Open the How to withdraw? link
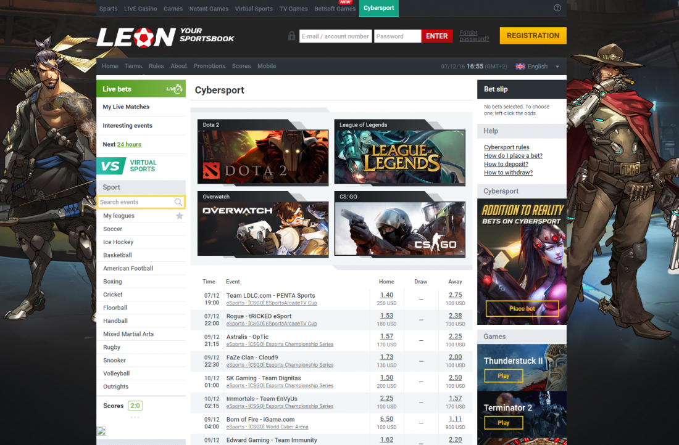The width and height of the screenshot is (679, 445). pos(509,173)
